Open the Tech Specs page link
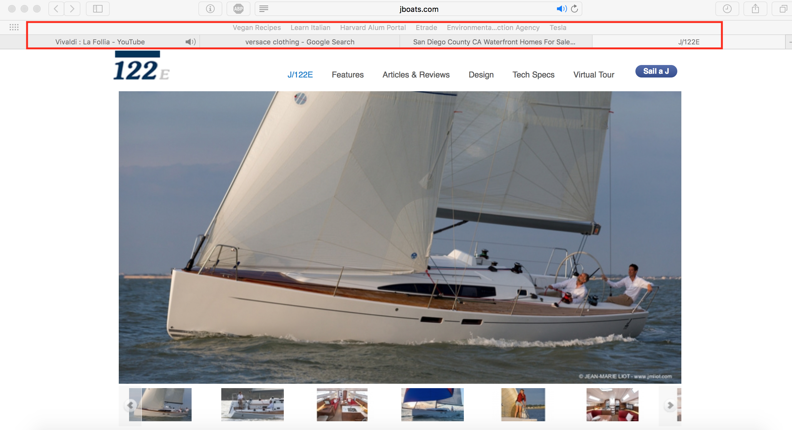792x430 pixels. (x=533, y=75)
